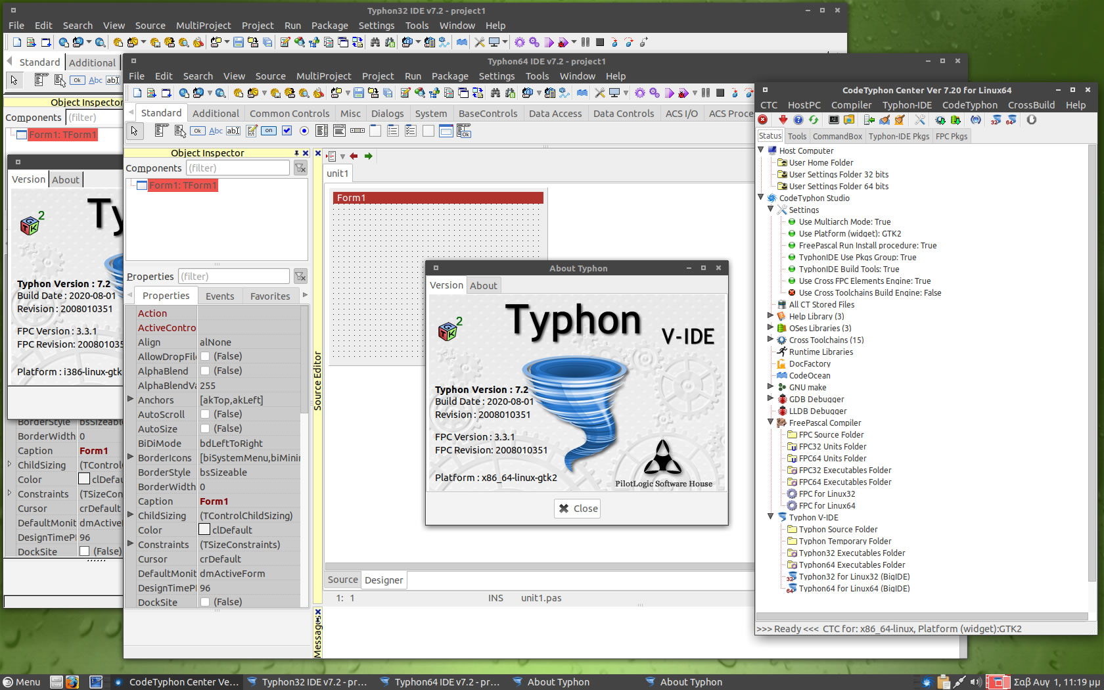Switch to the CommandBox tab
This screenshot has height=690, width=1104.
837,136
